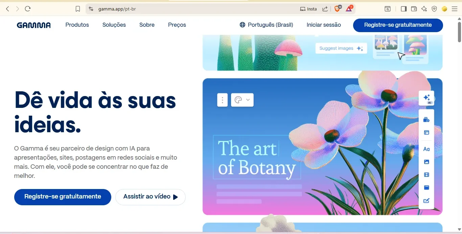
Task: Open Brave VPN shield icon
Action: 434,9
